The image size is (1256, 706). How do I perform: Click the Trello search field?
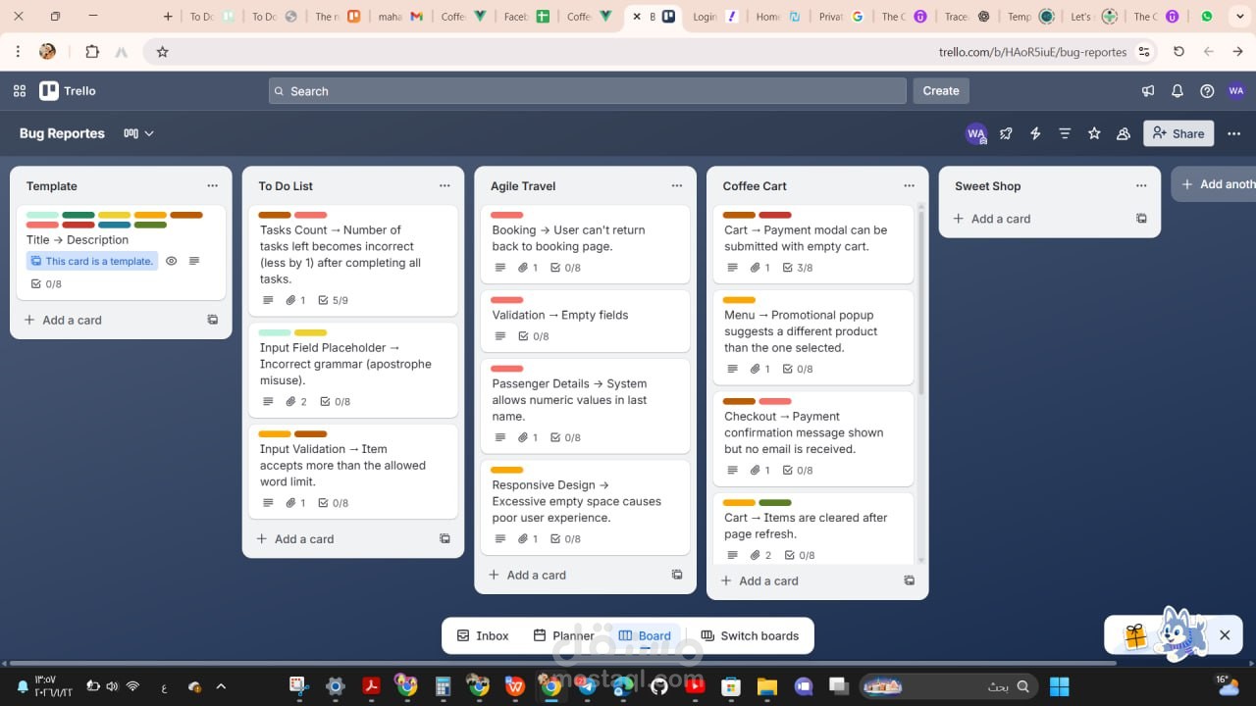click(587, 90)
